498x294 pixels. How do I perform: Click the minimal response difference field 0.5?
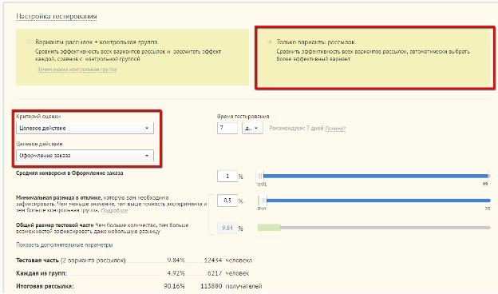pyautogui.click(x=227, y=201)
